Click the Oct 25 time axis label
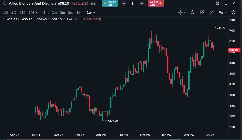242x140 pixels. [145, 135]
